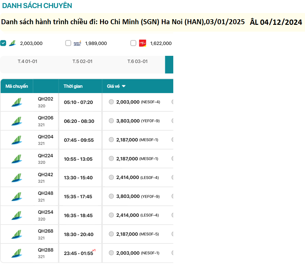Sort by price using Giá vé arrow

pyautogui.click(x=124, y=86)
